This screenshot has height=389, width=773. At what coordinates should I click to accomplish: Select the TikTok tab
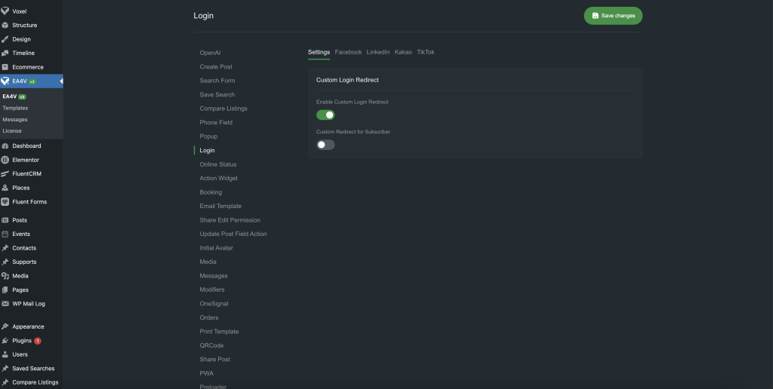[426, 52]
